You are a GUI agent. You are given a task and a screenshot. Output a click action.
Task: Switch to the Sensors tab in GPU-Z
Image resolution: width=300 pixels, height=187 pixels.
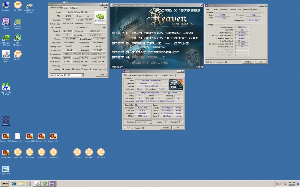click(x=65, y=8)
